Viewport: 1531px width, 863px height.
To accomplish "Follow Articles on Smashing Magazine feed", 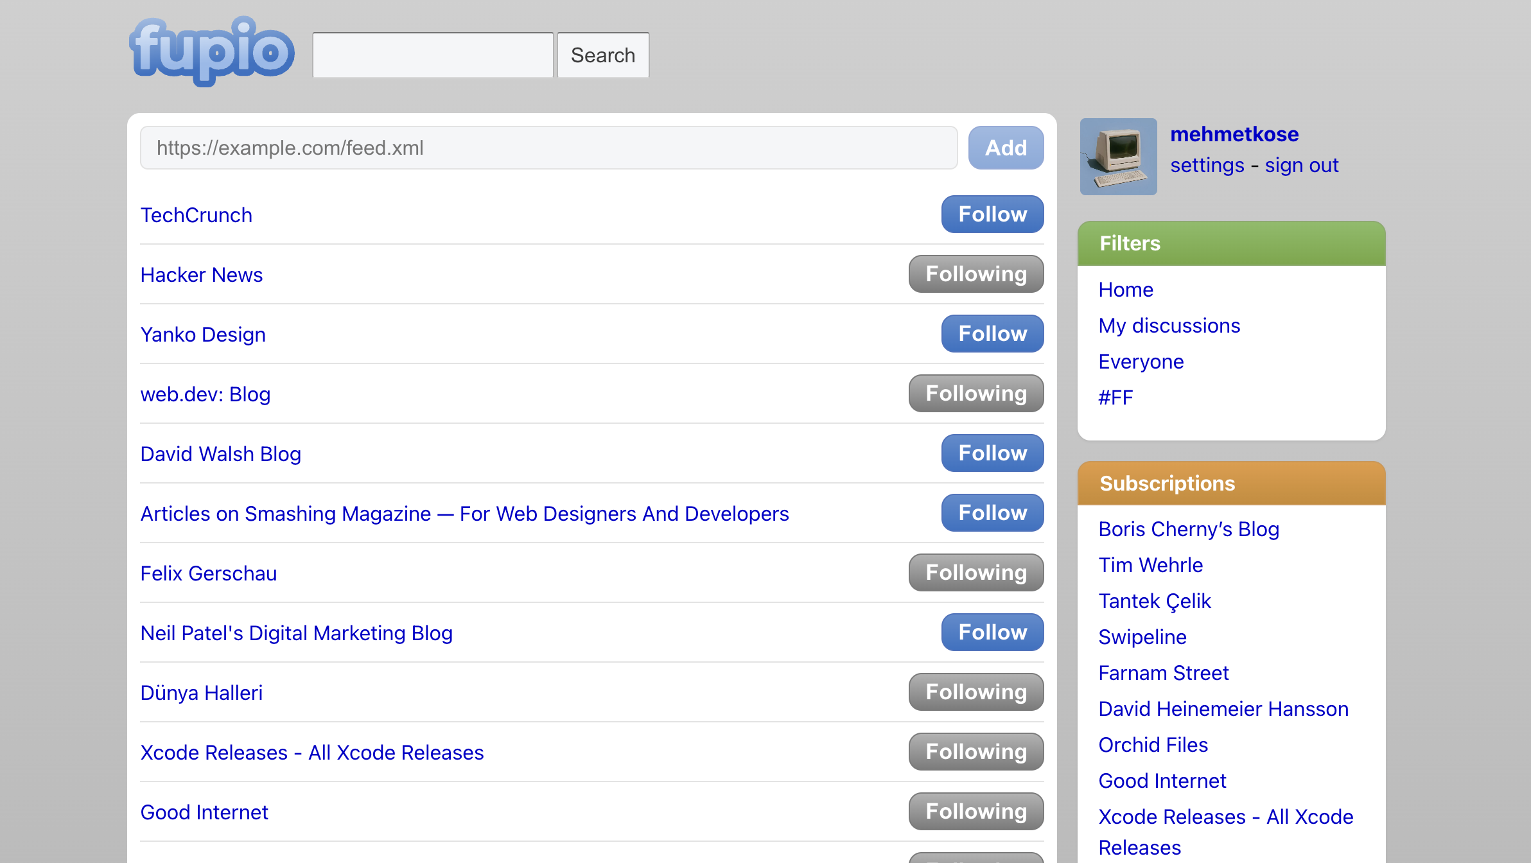I will click(x=993, y=513).
